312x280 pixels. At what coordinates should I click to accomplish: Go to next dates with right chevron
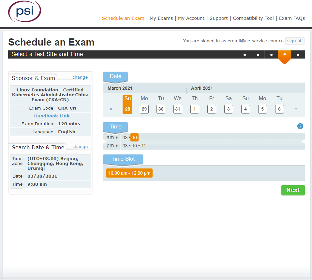pyautogui.click(x=296, y=109)
